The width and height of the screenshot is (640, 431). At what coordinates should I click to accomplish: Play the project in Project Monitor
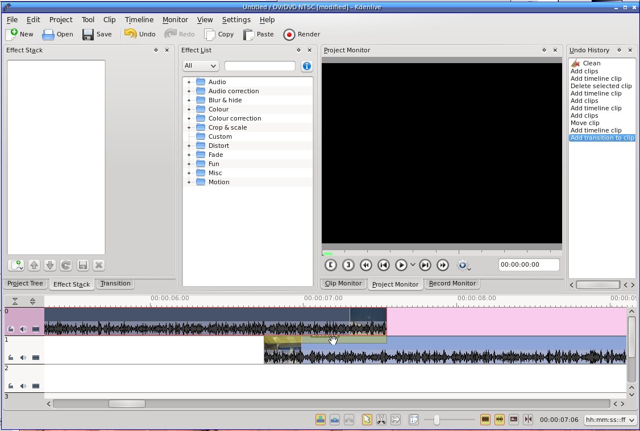[x=401, y=265]
